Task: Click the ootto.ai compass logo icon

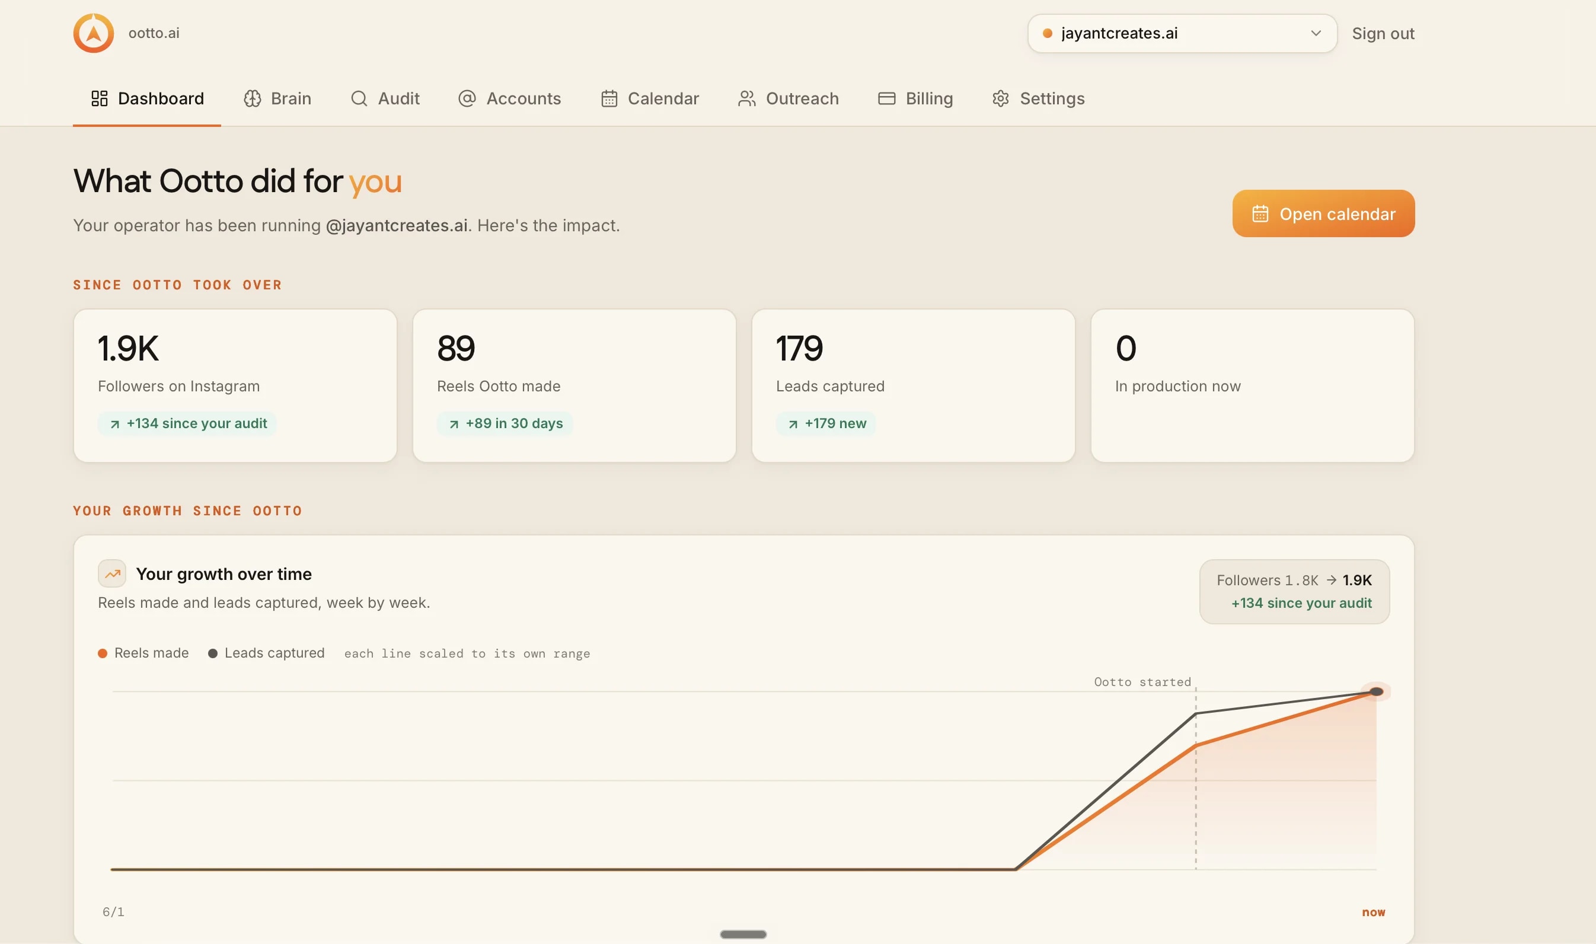Action: [94, 33]
